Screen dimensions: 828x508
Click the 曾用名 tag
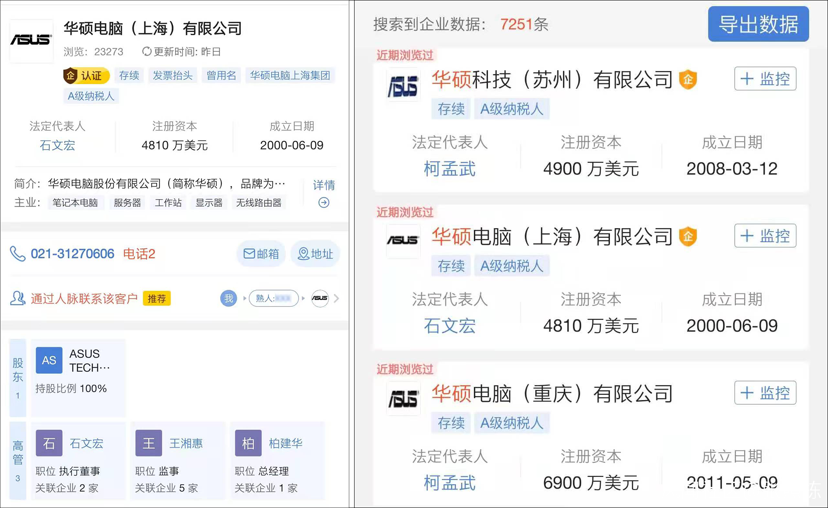point(221,75)
